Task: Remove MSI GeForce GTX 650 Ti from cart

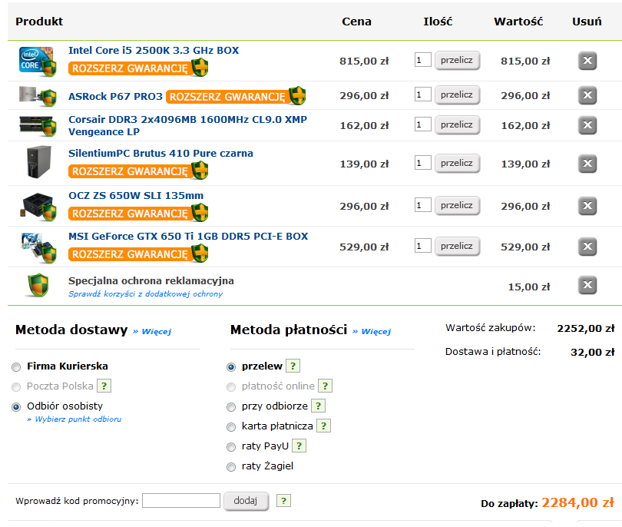Action: (587, 247)
